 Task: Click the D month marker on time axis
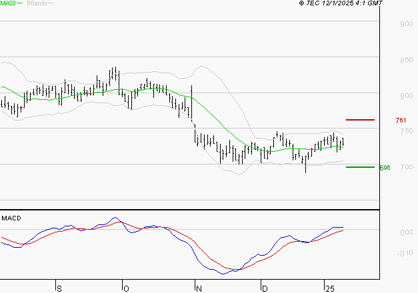(265, 289)
